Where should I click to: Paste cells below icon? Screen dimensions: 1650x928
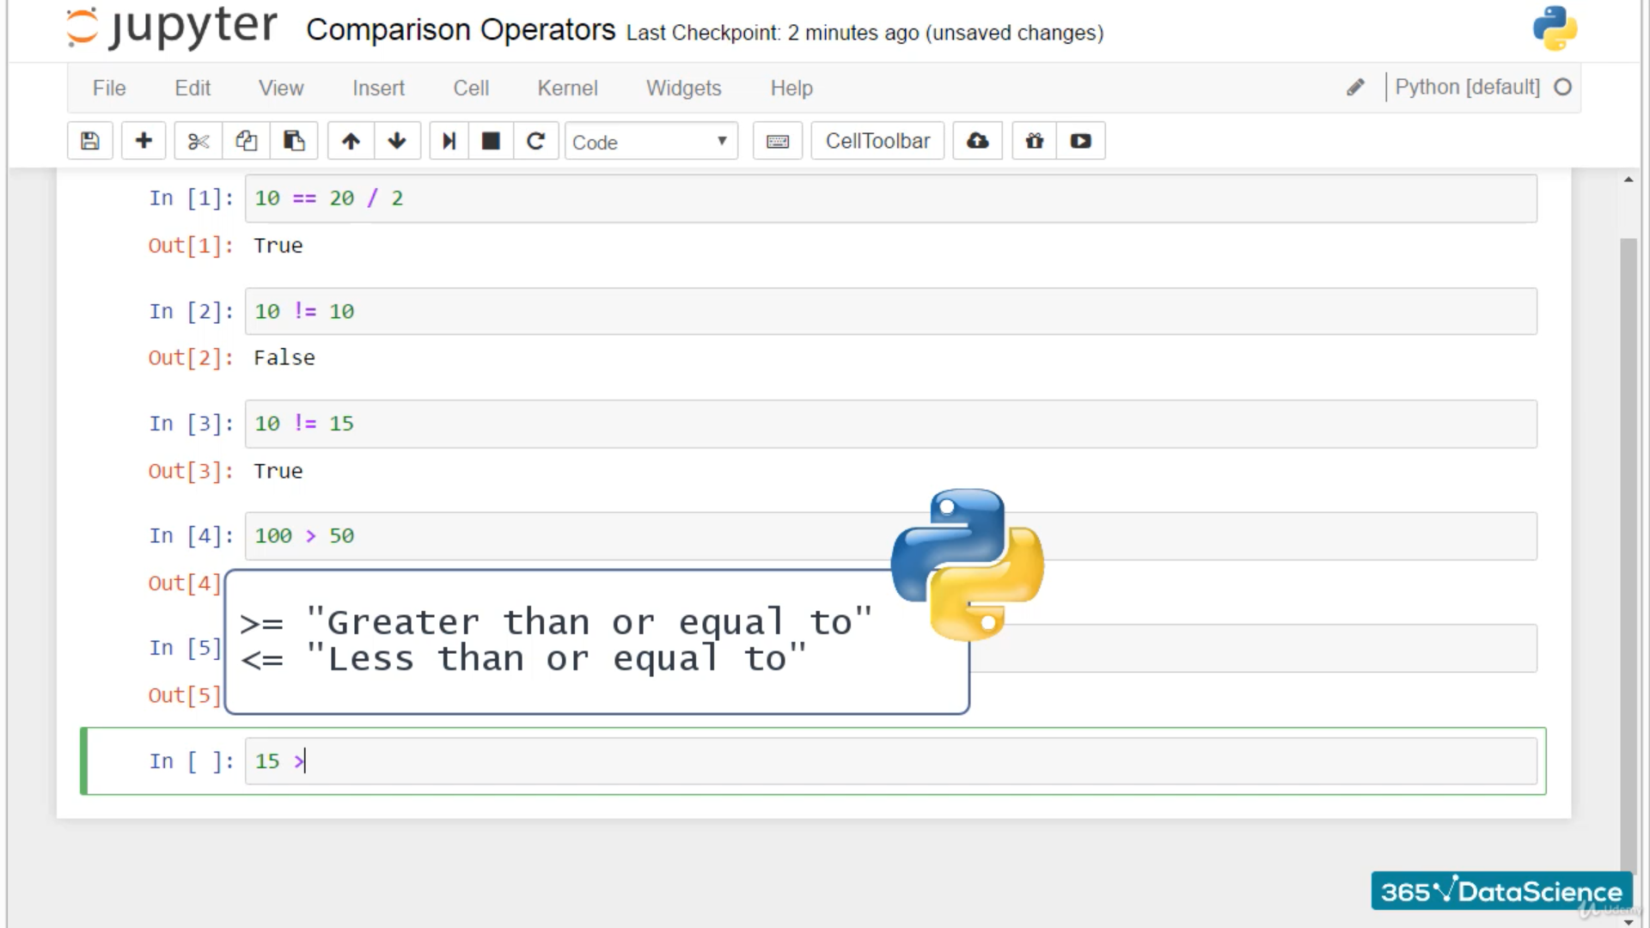[x=294, y=141]
